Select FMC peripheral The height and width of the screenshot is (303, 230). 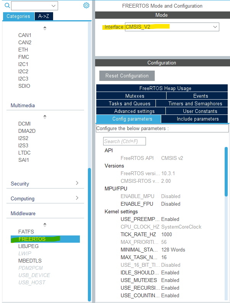[24, 57]
